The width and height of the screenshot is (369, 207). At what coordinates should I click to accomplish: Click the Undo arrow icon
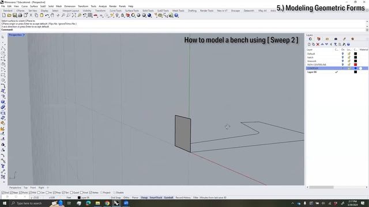[47, 16]
